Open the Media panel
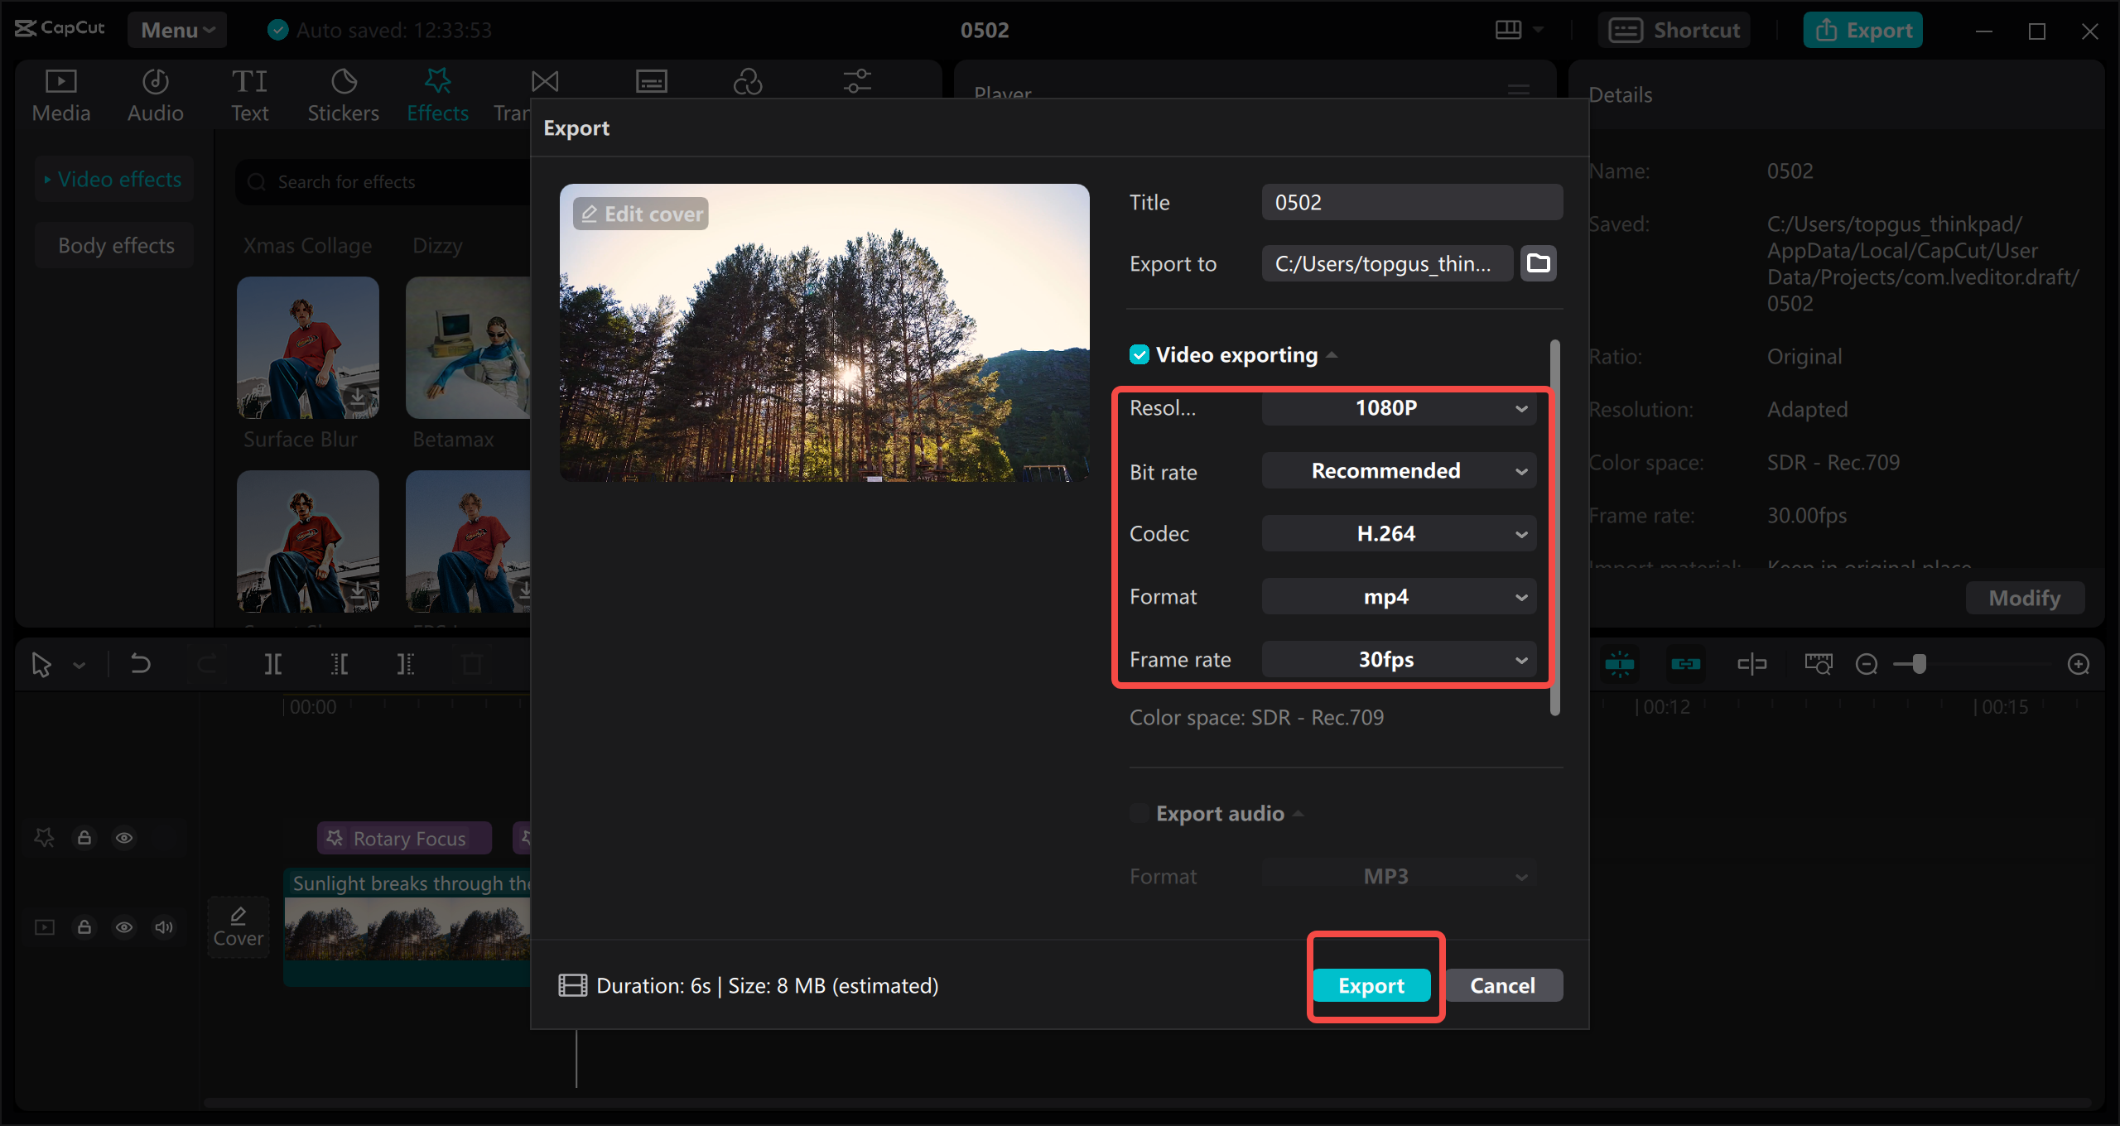Screen dimensions: 2120x1126 coord(60,93)
